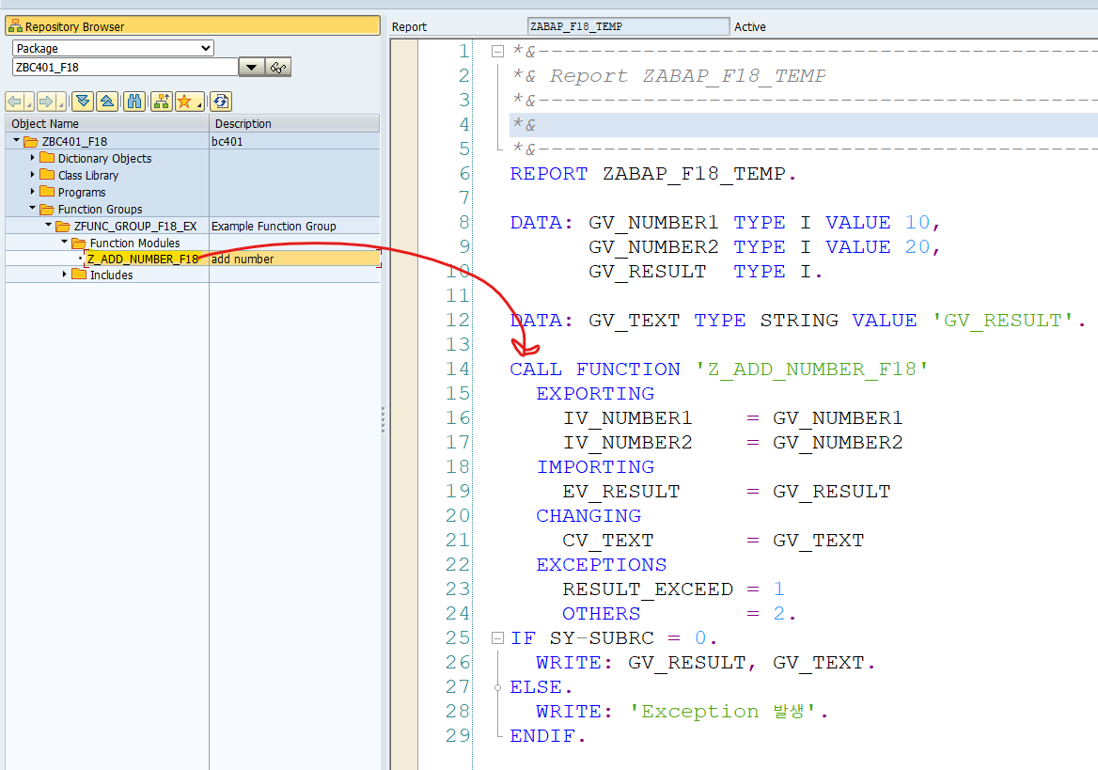Click the back navigation arrow in browser toolbar
This screenshot has width=1098, height=770.
pyautogui.click(x=15, y=102)
